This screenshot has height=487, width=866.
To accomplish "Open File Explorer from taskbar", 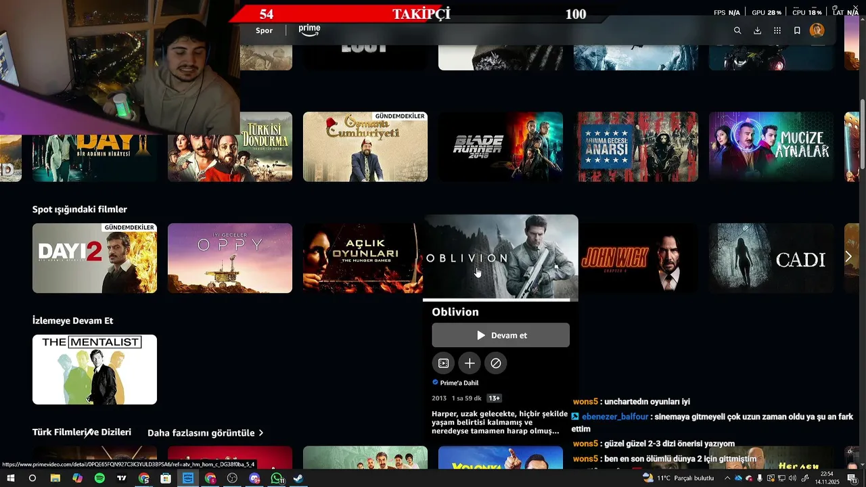I will 55,478.
